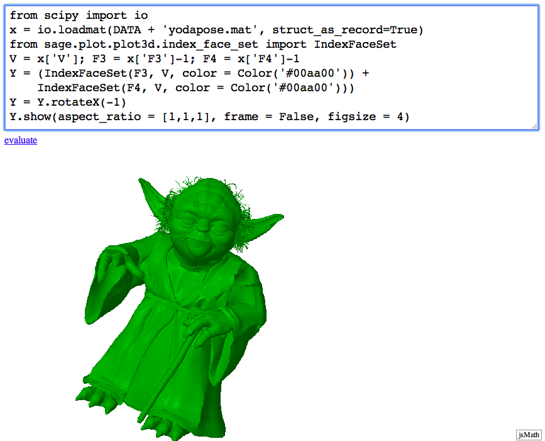The width and height of the screenshot is (545, 441).
Task: Click the jsMath button
Action: pyautogui.click(x=529, y=435)
